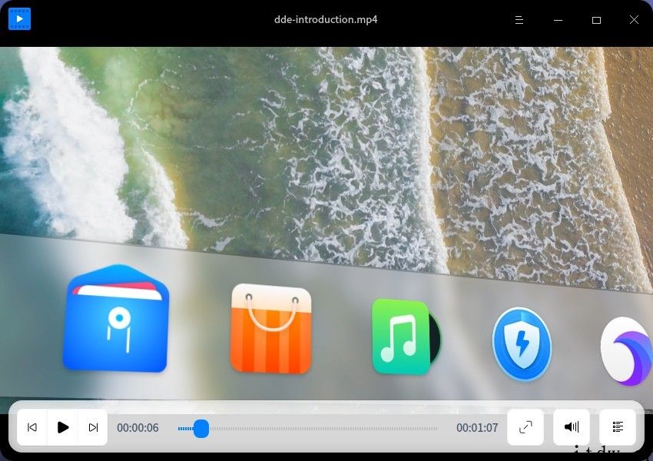The height and width of the screenshot is (461, 653).
Task: Click the purple swirl browser icon
Action: pyautogui.click(x=626, y=351)
